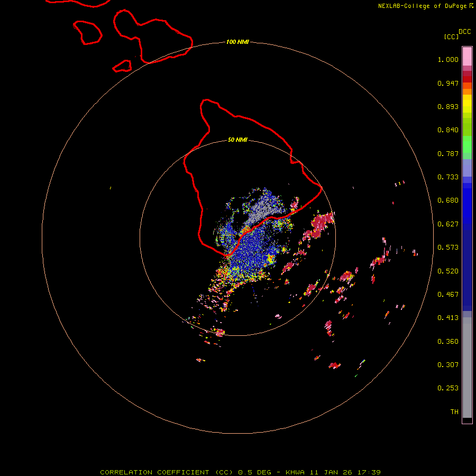Image resolution: width=476 pixels, height=476 pixels.
Task: Click the 0.680 scale value
Action: (448, 200)
